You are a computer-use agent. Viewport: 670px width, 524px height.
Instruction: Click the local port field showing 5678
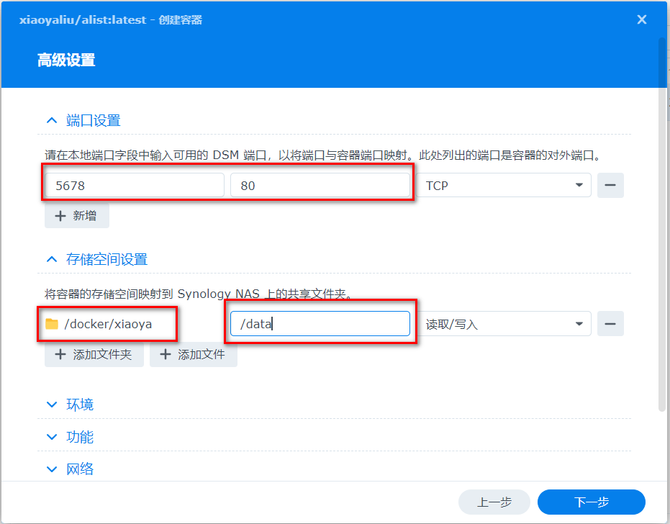coord(135,186)
